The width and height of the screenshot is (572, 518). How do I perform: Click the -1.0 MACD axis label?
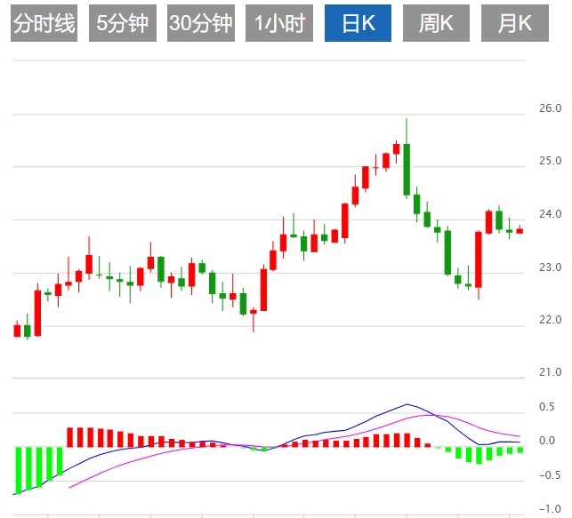(550, 509)
